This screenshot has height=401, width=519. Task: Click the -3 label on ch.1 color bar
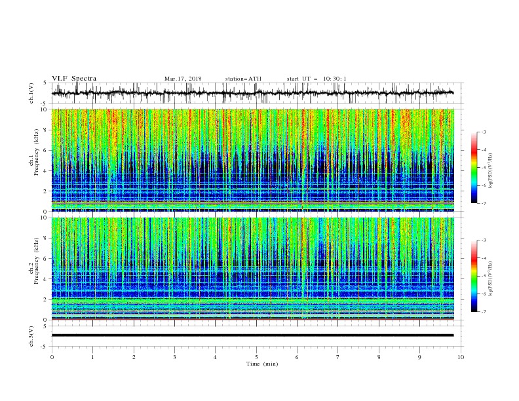coord(484,132)
